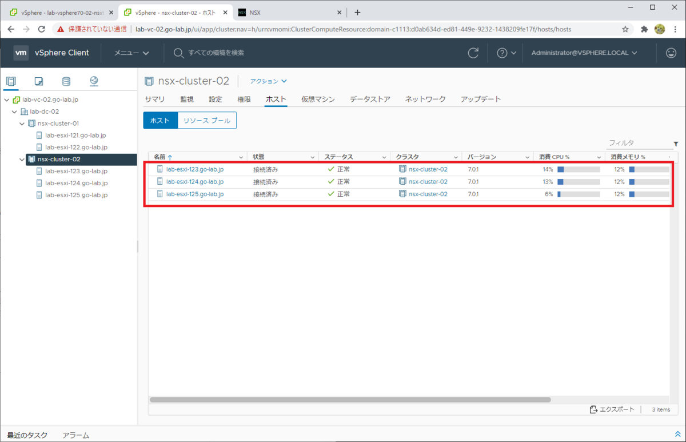The width and height of the screenshot is (686, 442).
Task: Click the すべての環境を検索 search box
Action: (x=216, y=53)
